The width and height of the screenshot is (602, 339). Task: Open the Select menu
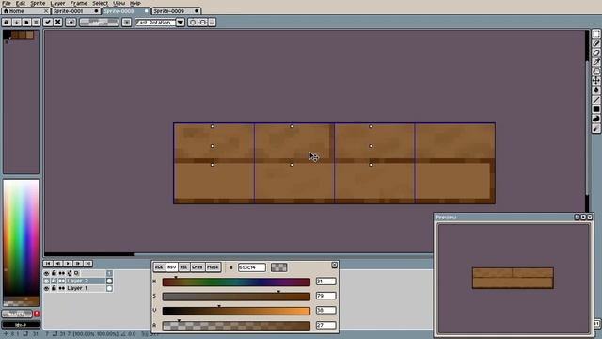pos(100,3)
